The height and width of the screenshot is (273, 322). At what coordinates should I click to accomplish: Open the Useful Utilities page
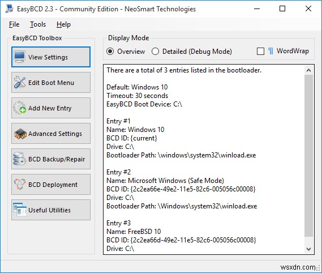pos(51,210)
